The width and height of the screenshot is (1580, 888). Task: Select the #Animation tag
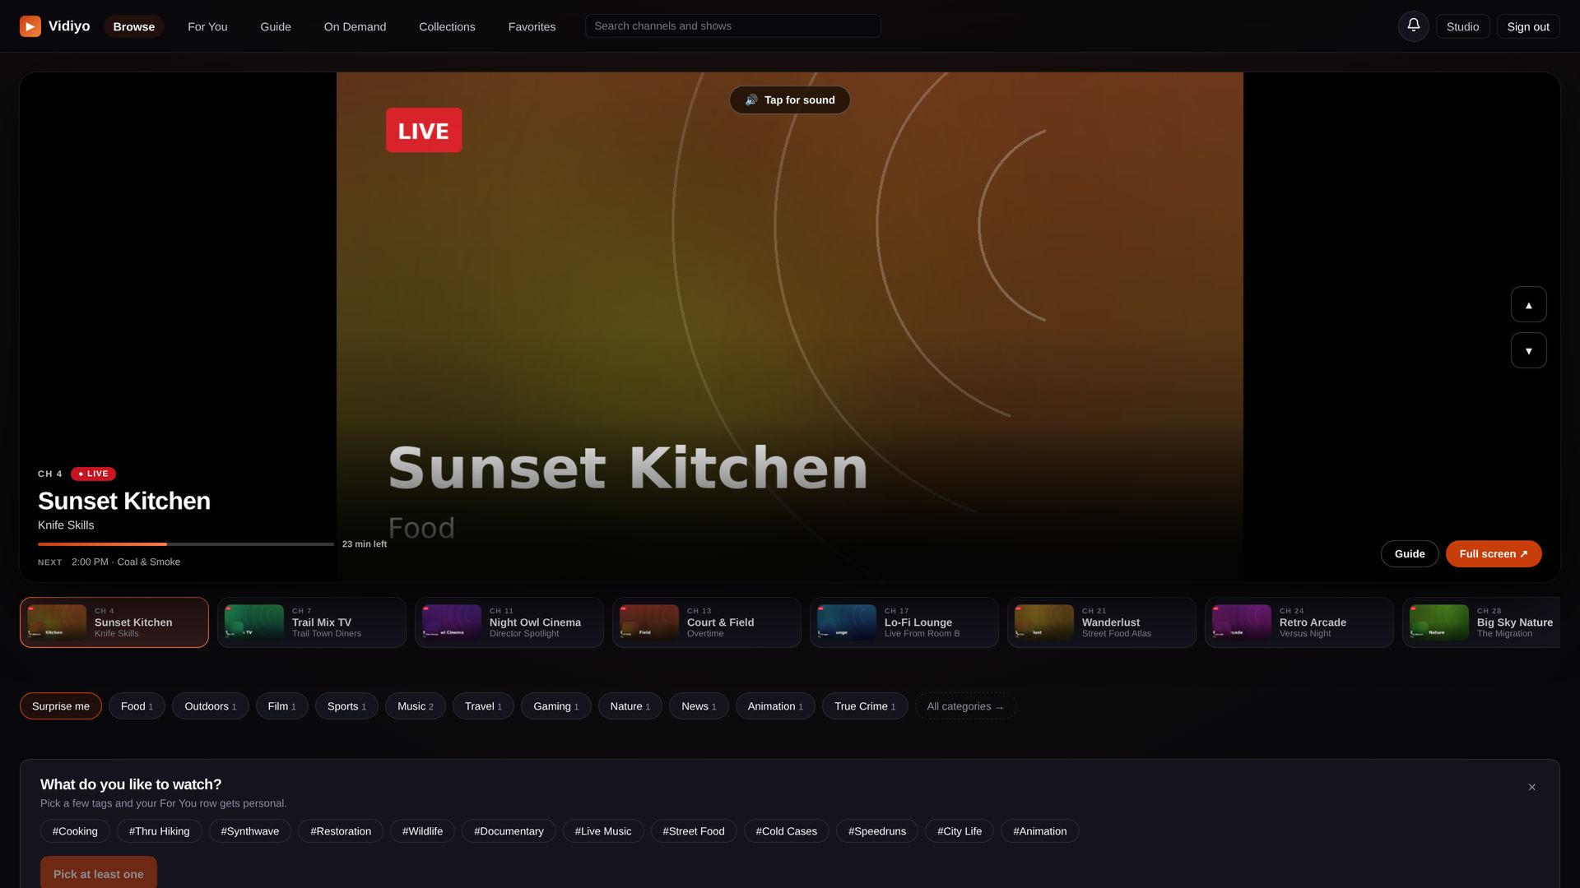tap(1039, 830)
